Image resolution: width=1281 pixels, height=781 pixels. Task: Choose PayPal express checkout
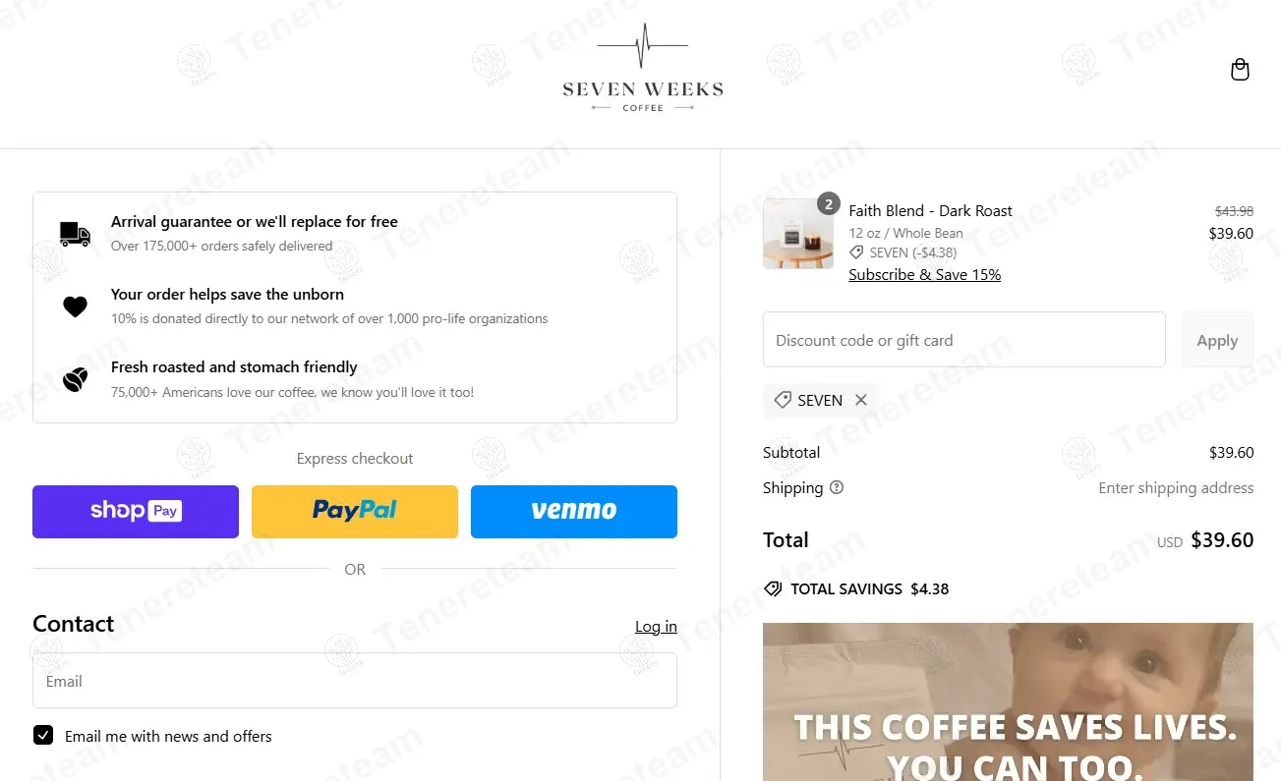pos(355,511)
